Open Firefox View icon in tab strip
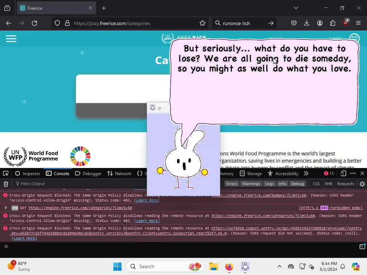367x275 pixels. tap(7, 8)
